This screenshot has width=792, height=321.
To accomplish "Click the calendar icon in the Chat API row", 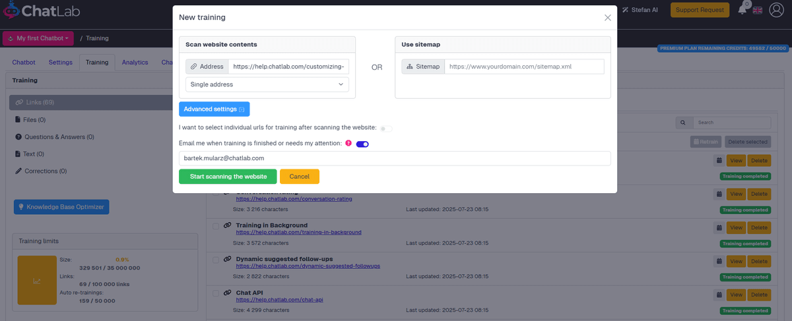I will (718, 295).
